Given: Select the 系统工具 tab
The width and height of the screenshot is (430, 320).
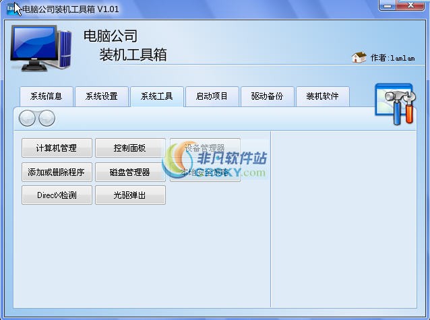Looking at the screenshot, I should [x=157, y=96].
